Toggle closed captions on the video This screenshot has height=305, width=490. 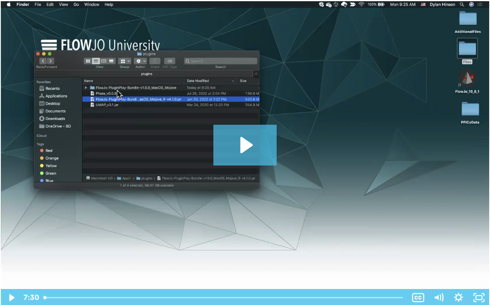(418, 297)
